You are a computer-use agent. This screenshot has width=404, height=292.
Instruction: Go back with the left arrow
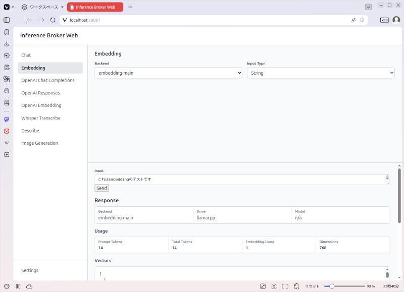point(29,20)
